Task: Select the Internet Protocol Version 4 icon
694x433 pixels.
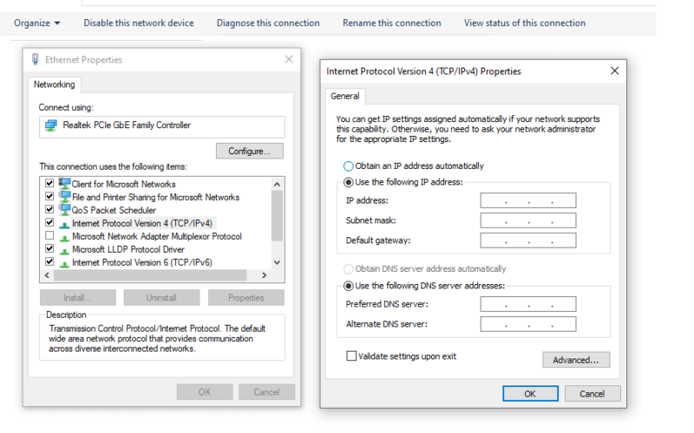Action: point(64,224)
